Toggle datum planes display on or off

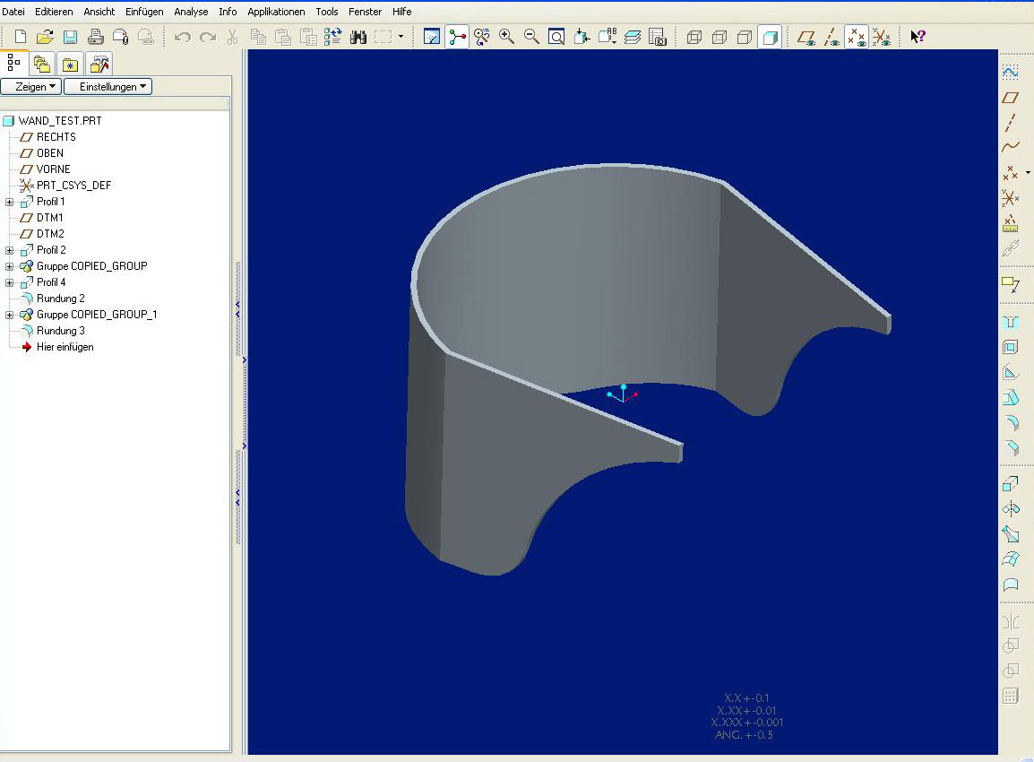(x=806, y=37)
